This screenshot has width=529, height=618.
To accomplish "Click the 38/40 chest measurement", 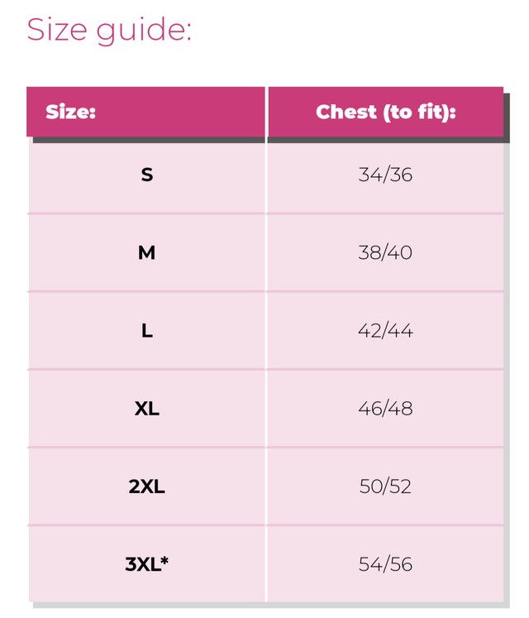I will 385,252.
